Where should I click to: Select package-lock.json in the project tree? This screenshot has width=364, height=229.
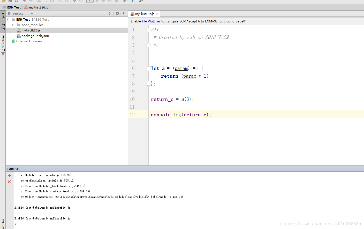pyautogui.click(x=35, y=36)
